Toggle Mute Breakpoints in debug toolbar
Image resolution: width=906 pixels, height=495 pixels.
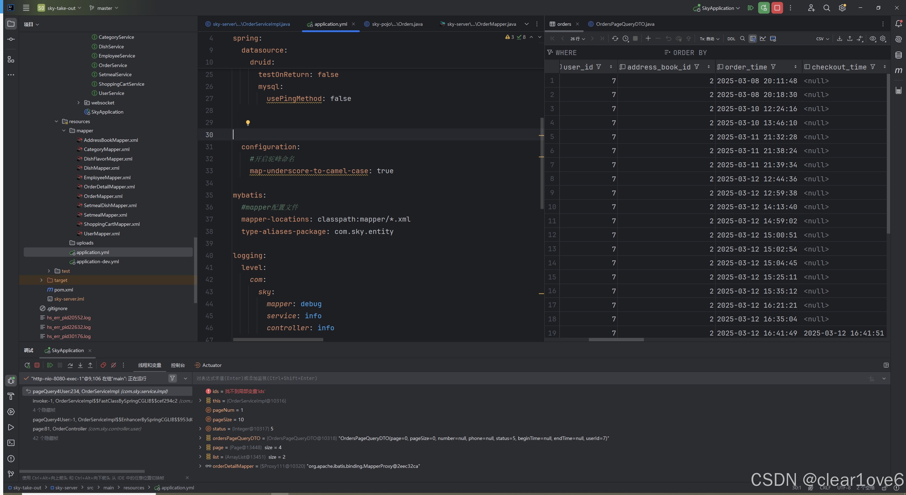114,365
